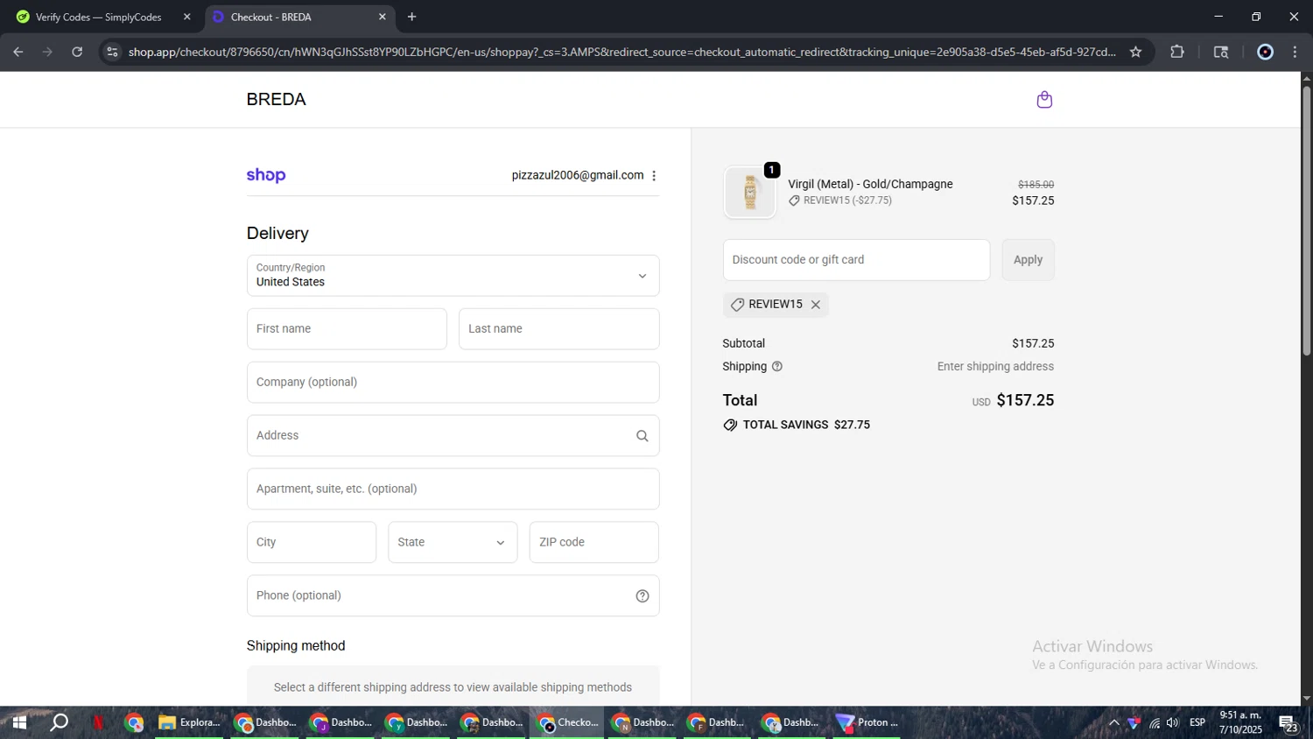Open notification center icon
The height and width of the screenshot is (739, 1313).
[x=1288, y=723]
